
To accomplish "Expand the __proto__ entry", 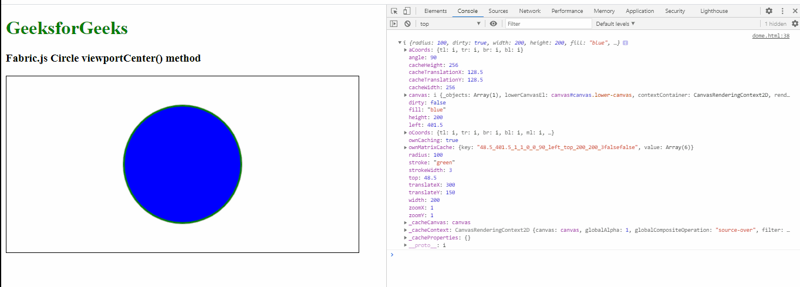I will pos(406,245).
